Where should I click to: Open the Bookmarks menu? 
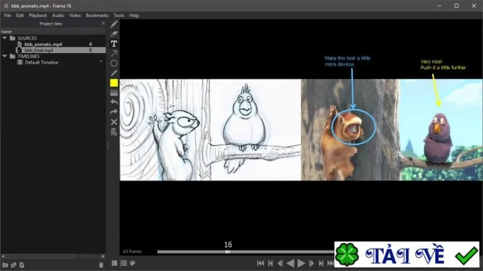(97, 16)
